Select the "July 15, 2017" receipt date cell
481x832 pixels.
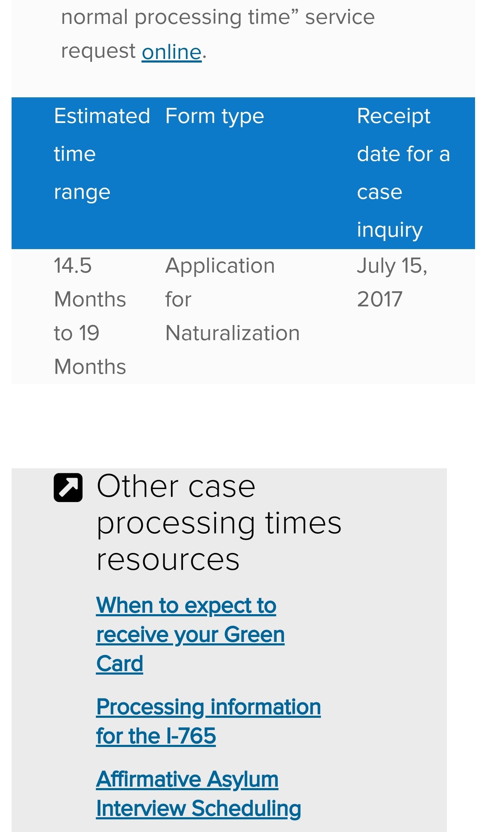[392, 282]
